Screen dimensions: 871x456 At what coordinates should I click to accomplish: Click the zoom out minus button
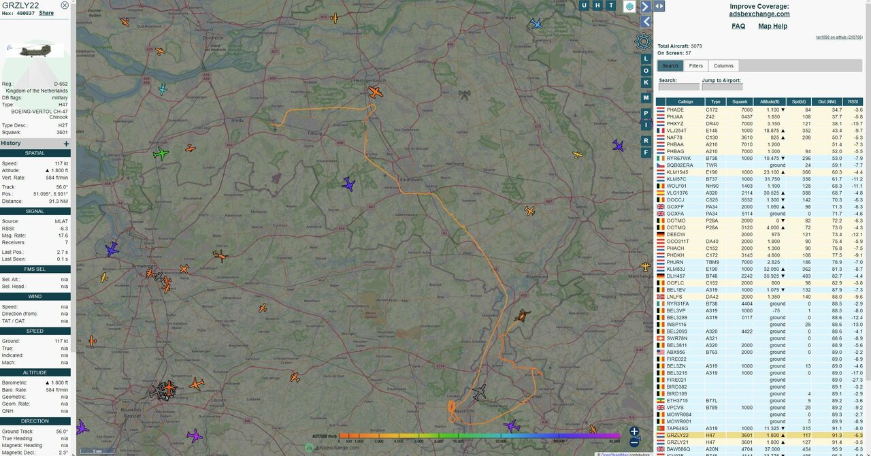pyautogui.click(x=634, y=442)
